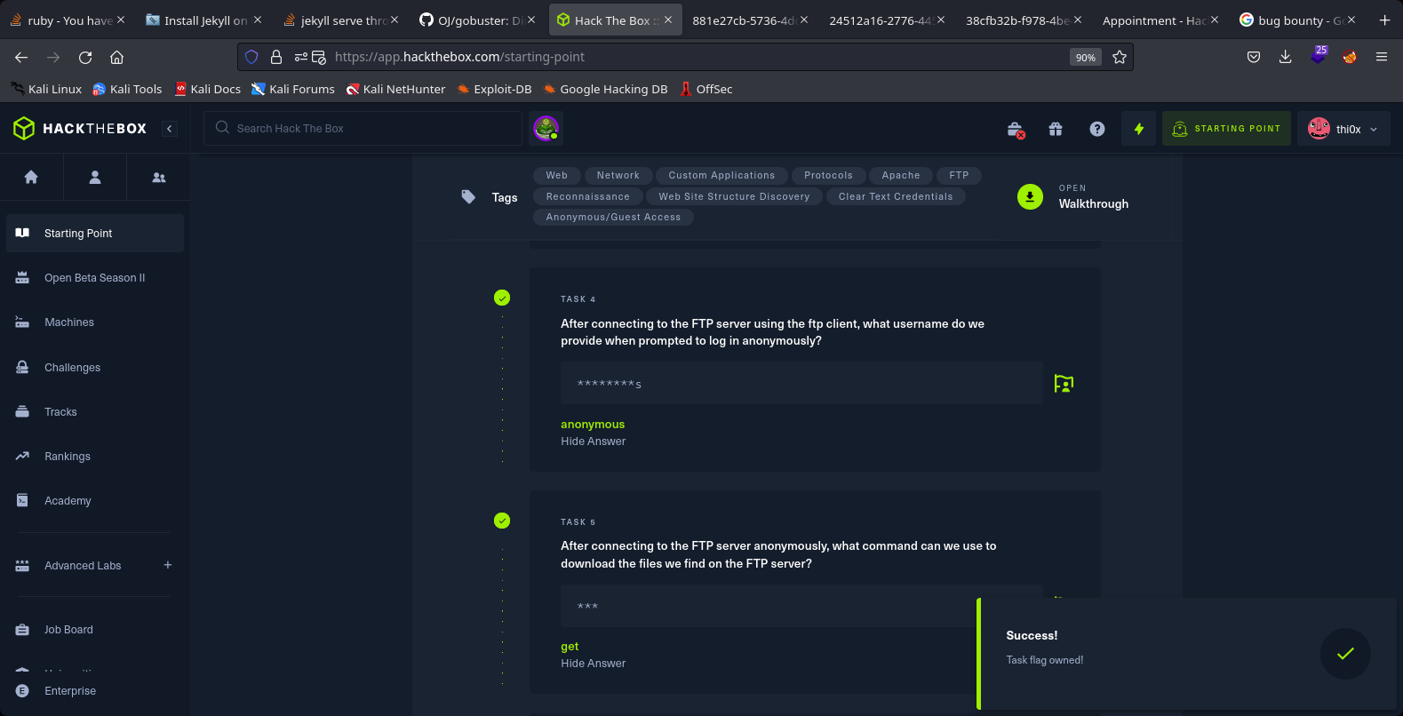Viewport: 1403px width, 716px height.
Task: Click the Protocols tag
Action: (x=828, y=176)
